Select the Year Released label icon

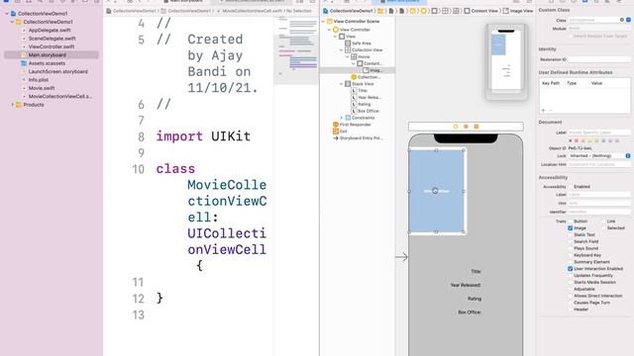354,98
